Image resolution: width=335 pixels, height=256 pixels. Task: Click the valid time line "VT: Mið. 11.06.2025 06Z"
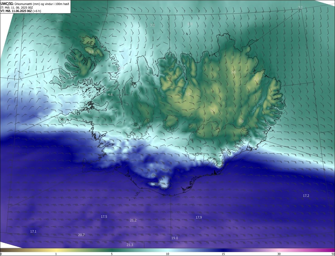[x=16, y=11]
